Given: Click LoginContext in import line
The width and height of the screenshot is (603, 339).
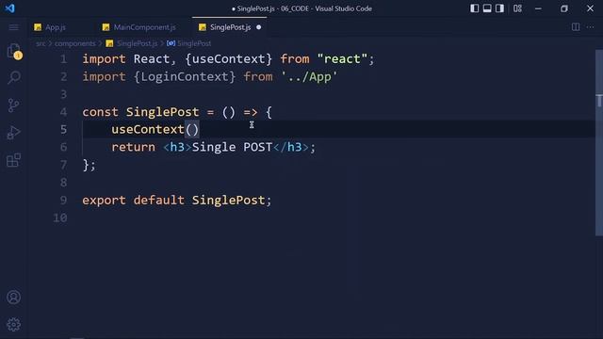Looking at the screenshot, I should [185, 77].
